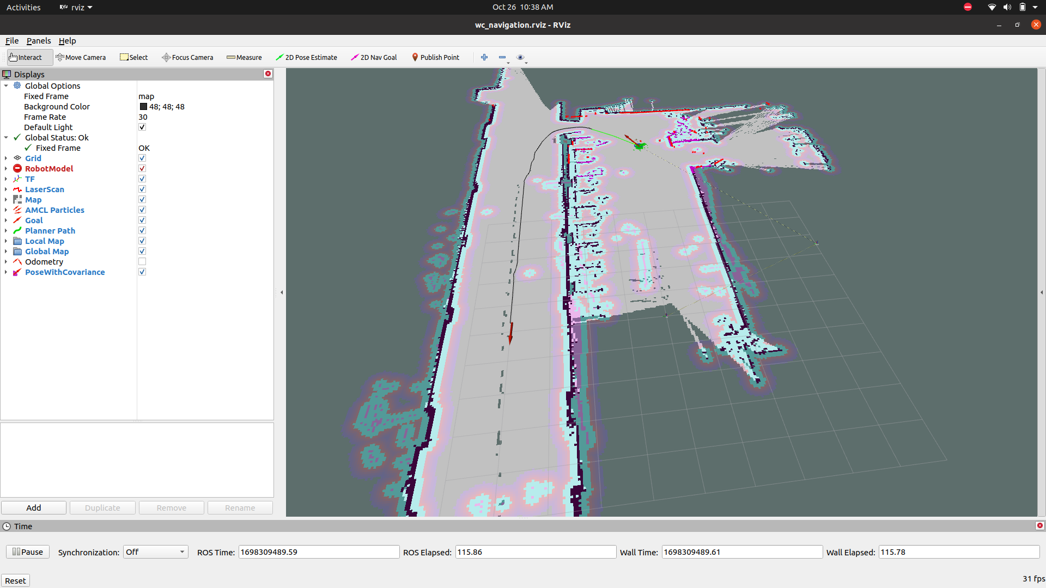Open the rviz application menu in top bar
Screen dimensions: 1046x588
click(76, 7)
